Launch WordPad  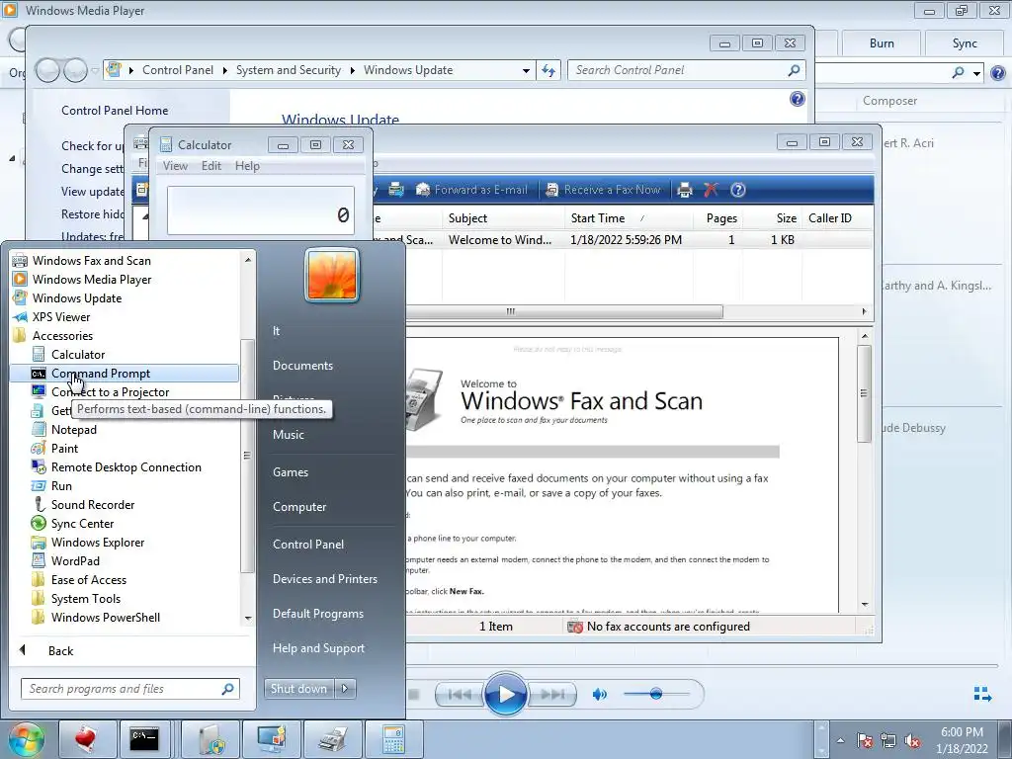click(x=75, y=560)
